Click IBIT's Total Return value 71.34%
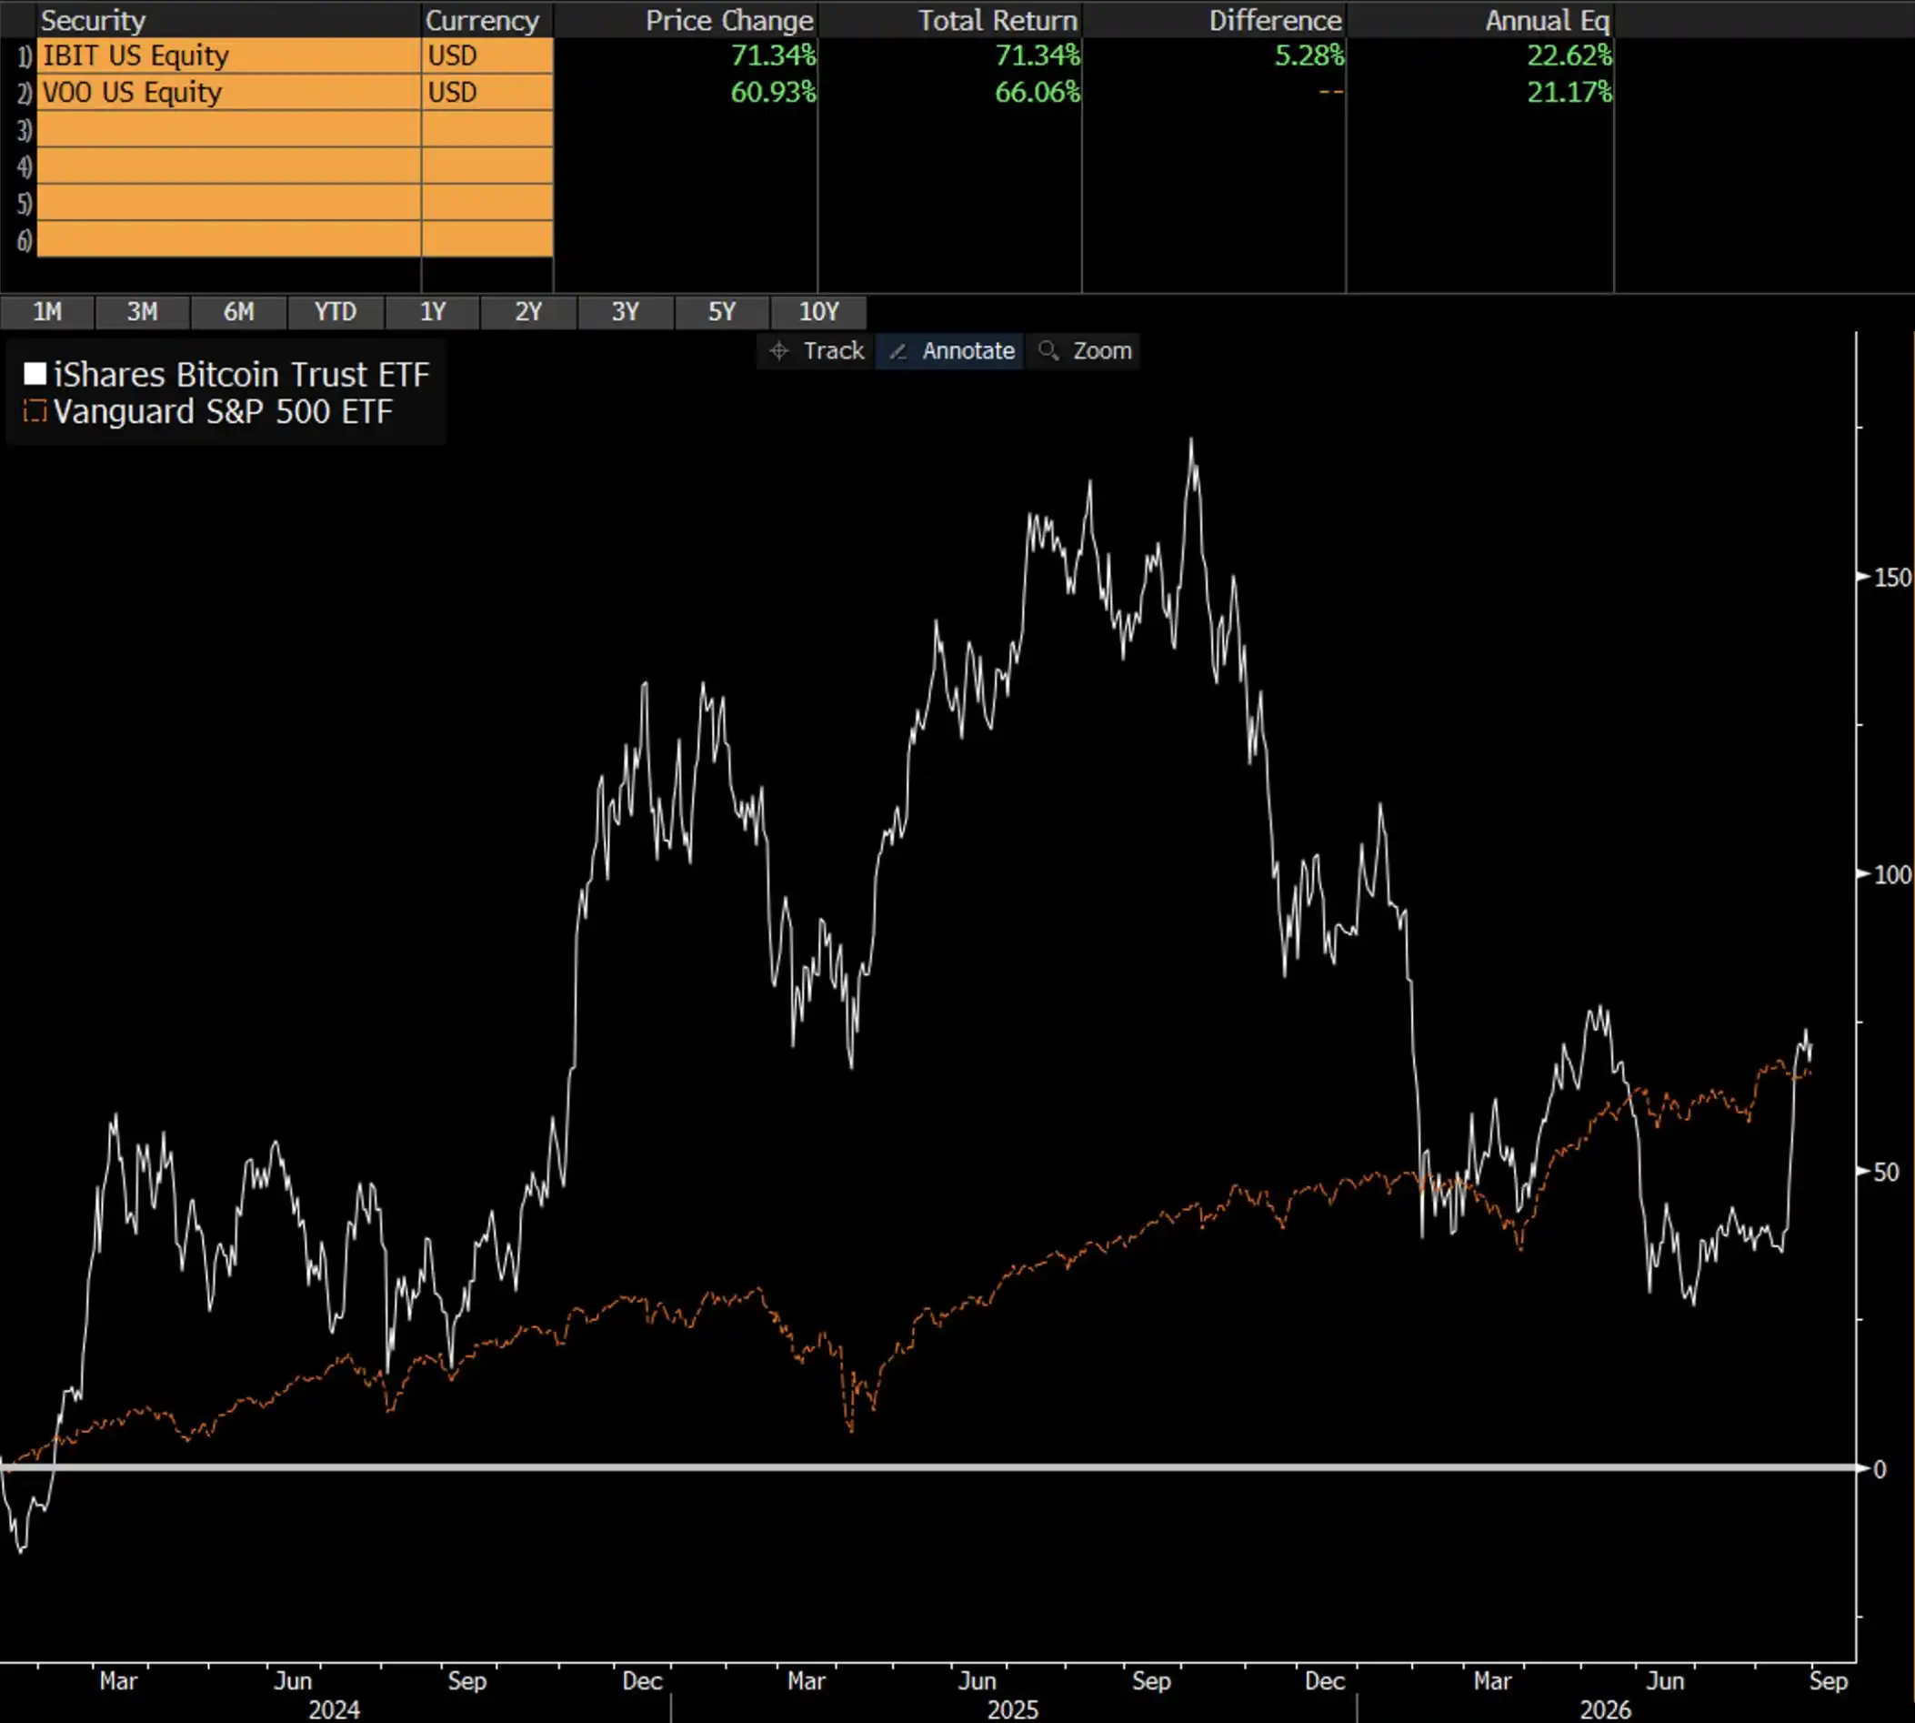The width and height of the screenshot is (1915, 1723). pyautogui.click(x=1037, y=55)
